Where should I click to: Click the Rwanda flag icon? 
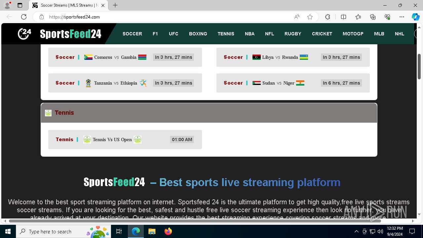(x=304, y=57)
